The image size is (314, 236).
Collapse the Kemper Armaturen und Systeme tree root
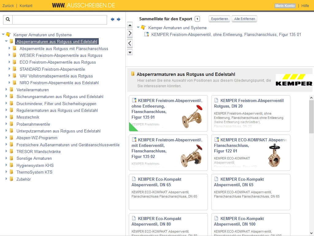3,35
